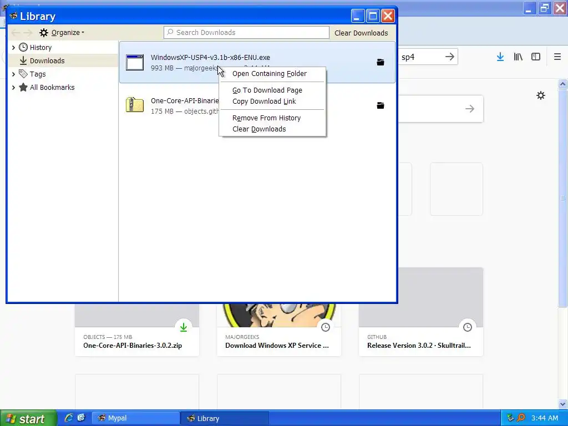Toggle Mypal sidebar icon
The height and width of the screenshot is (426, 568).
pos(536,57)
